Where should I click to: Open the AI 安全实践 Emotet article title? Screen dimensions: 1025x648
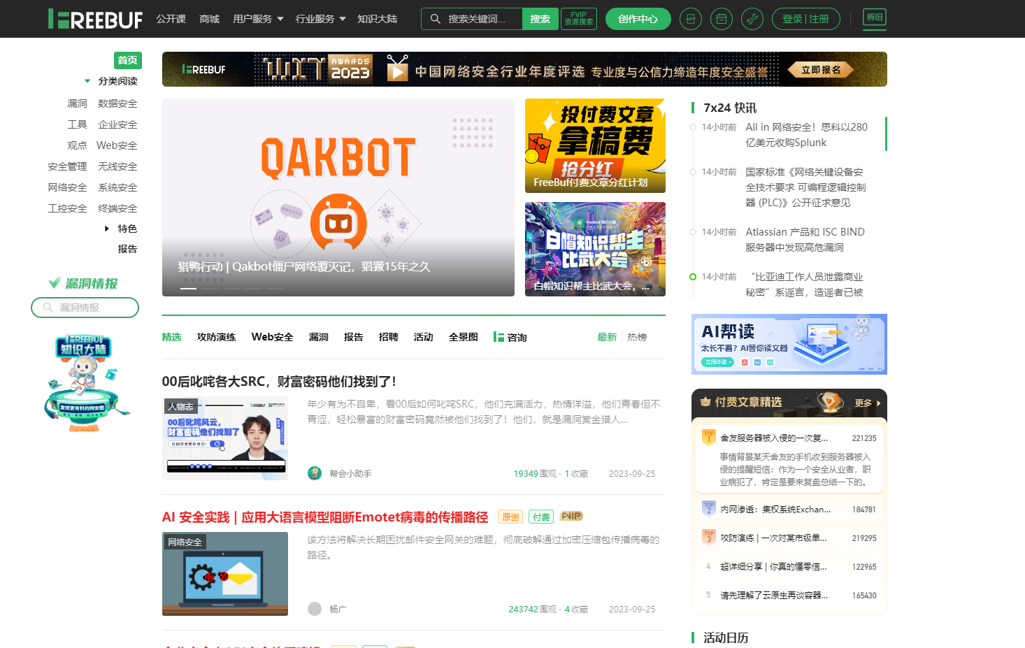pyautogui.click(x=325, y=517)
